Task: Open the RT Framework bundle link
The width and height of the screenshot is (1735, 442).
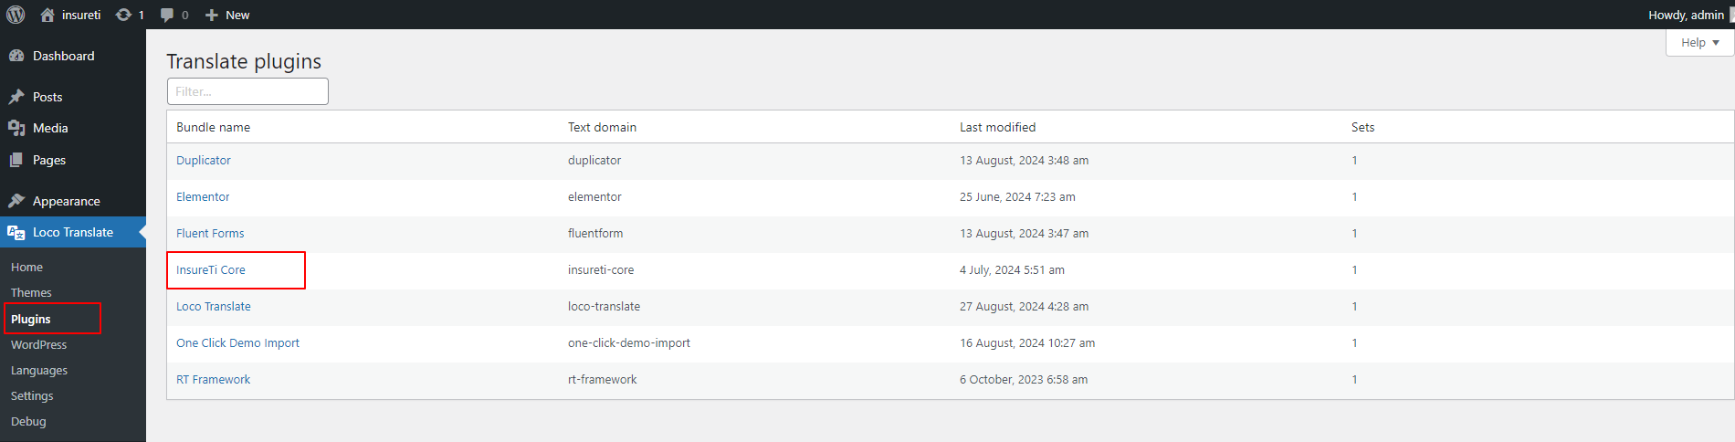Action: click(213, 379)
